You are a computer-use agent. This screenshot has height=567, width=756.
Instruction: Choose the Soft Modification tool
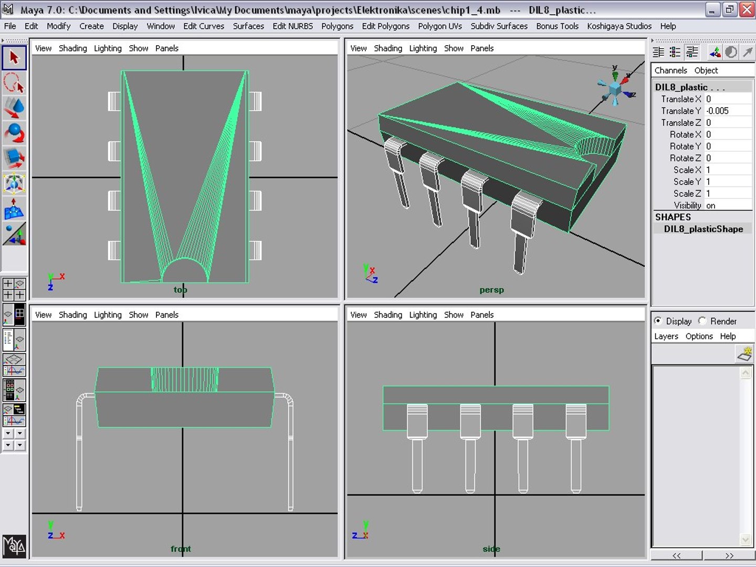coord(14,208)
